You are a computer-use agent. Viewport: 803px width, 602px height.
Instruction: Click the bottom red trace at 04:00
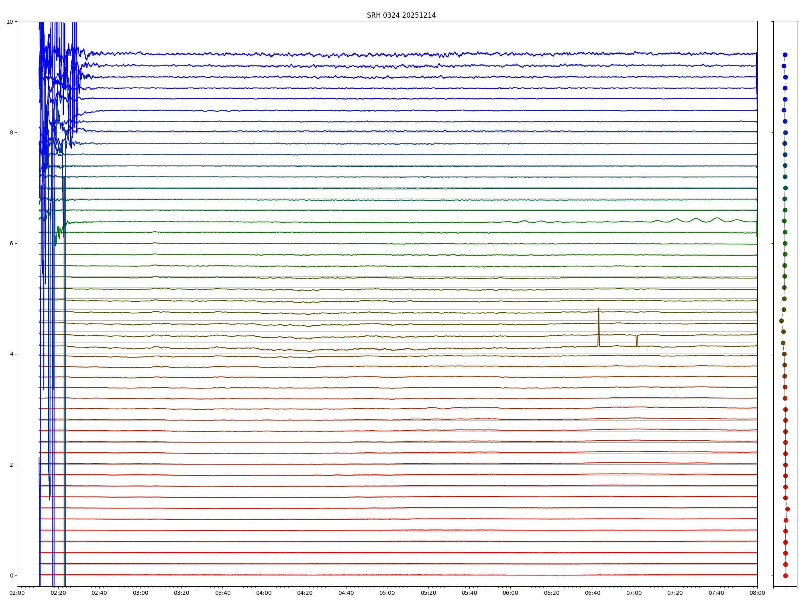pyautogui.click(x=264, y=575)
